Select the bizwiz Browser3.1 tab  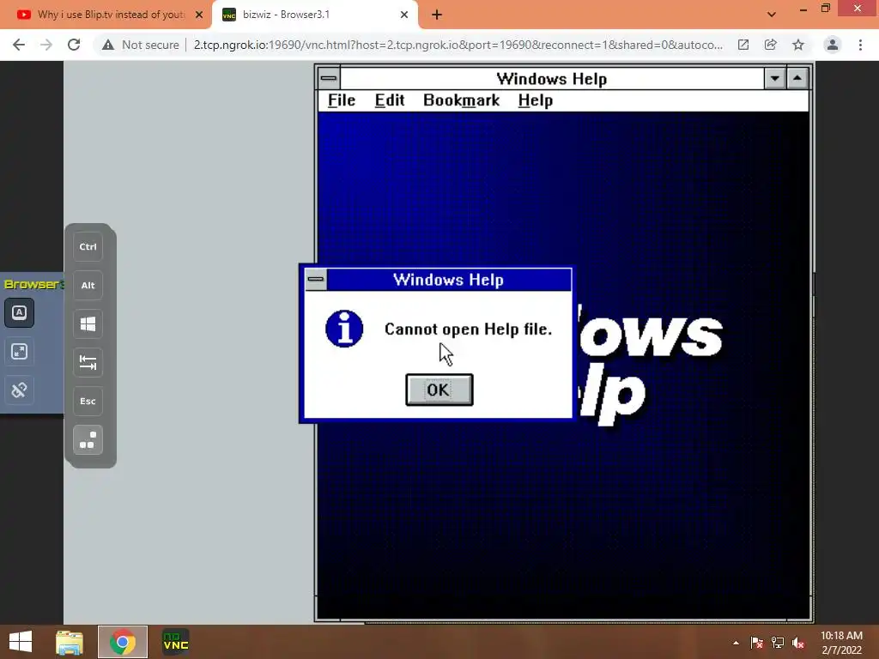(x=314, y=15)
